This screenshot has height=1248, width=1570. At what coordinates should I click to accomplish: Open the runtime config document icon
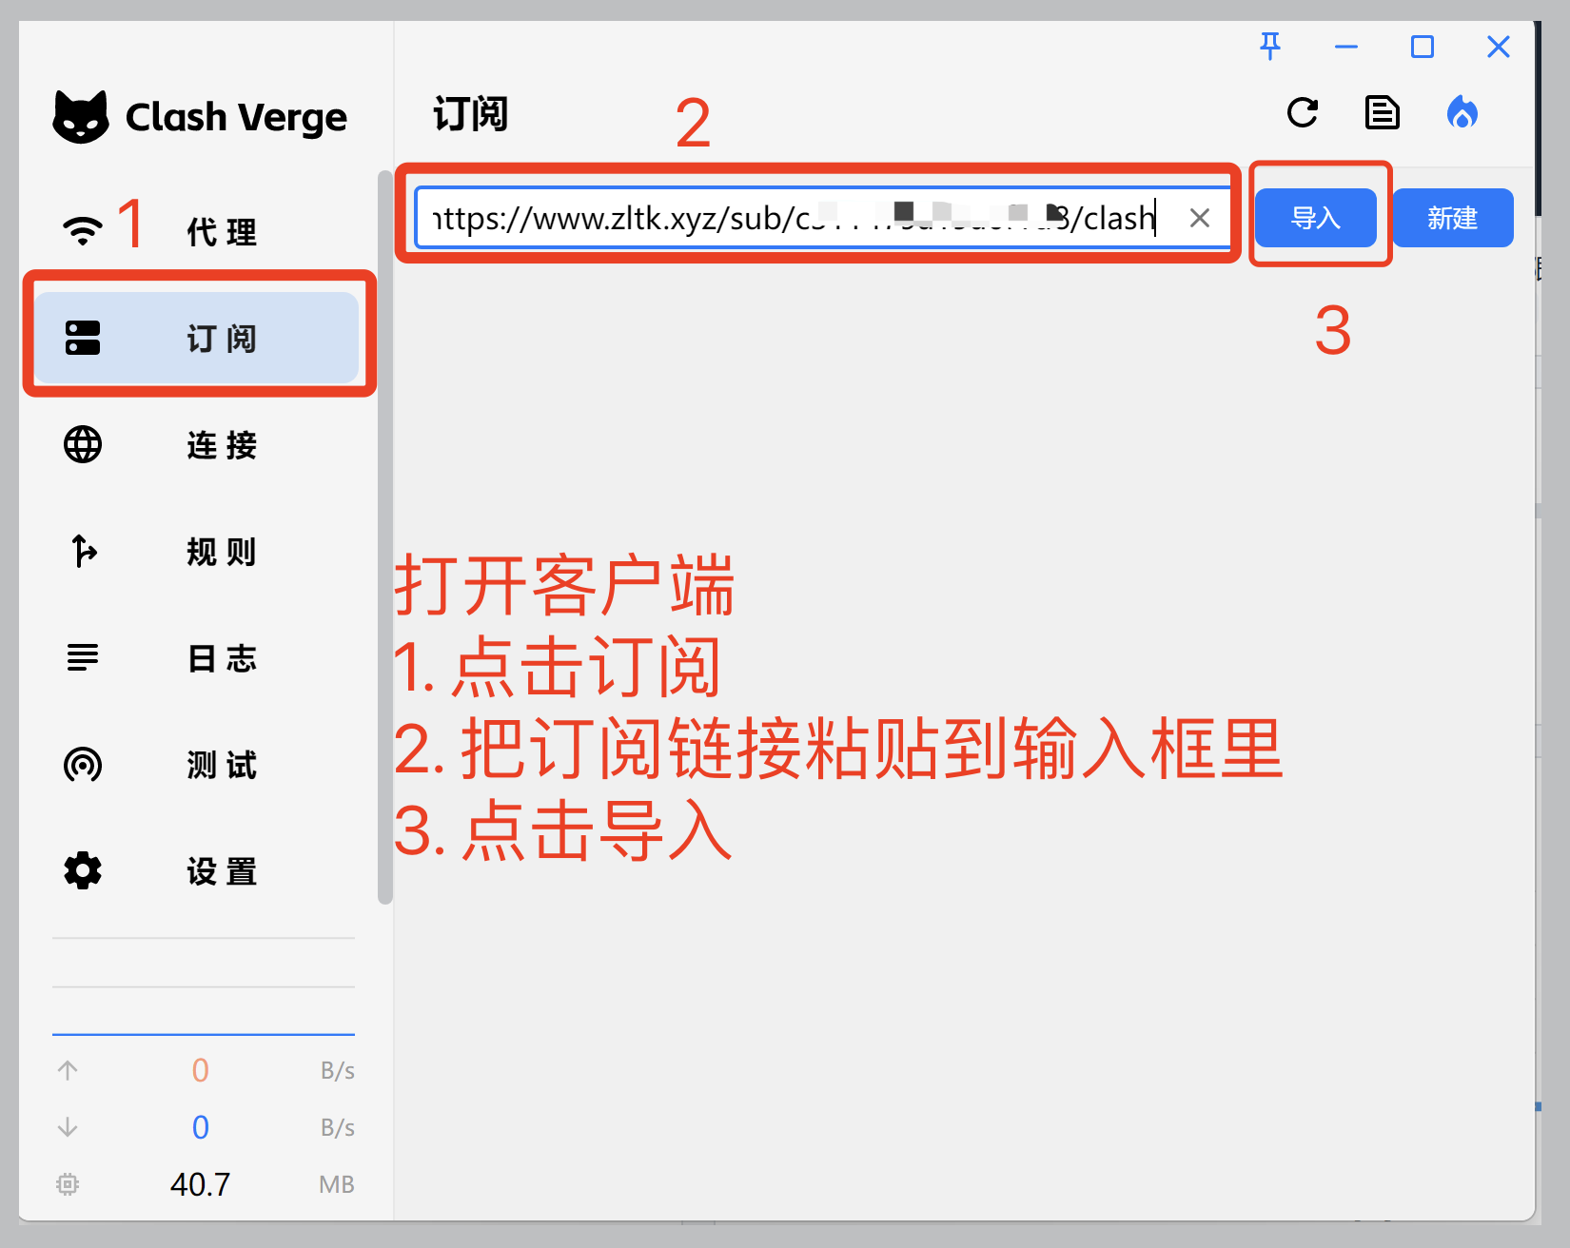(x=1382, y=112)
